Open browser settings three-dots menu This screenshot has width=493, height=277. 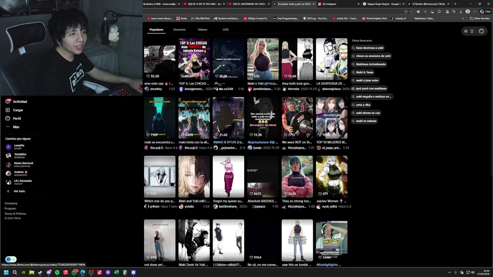pyautogui.click(x=475, y=12)
